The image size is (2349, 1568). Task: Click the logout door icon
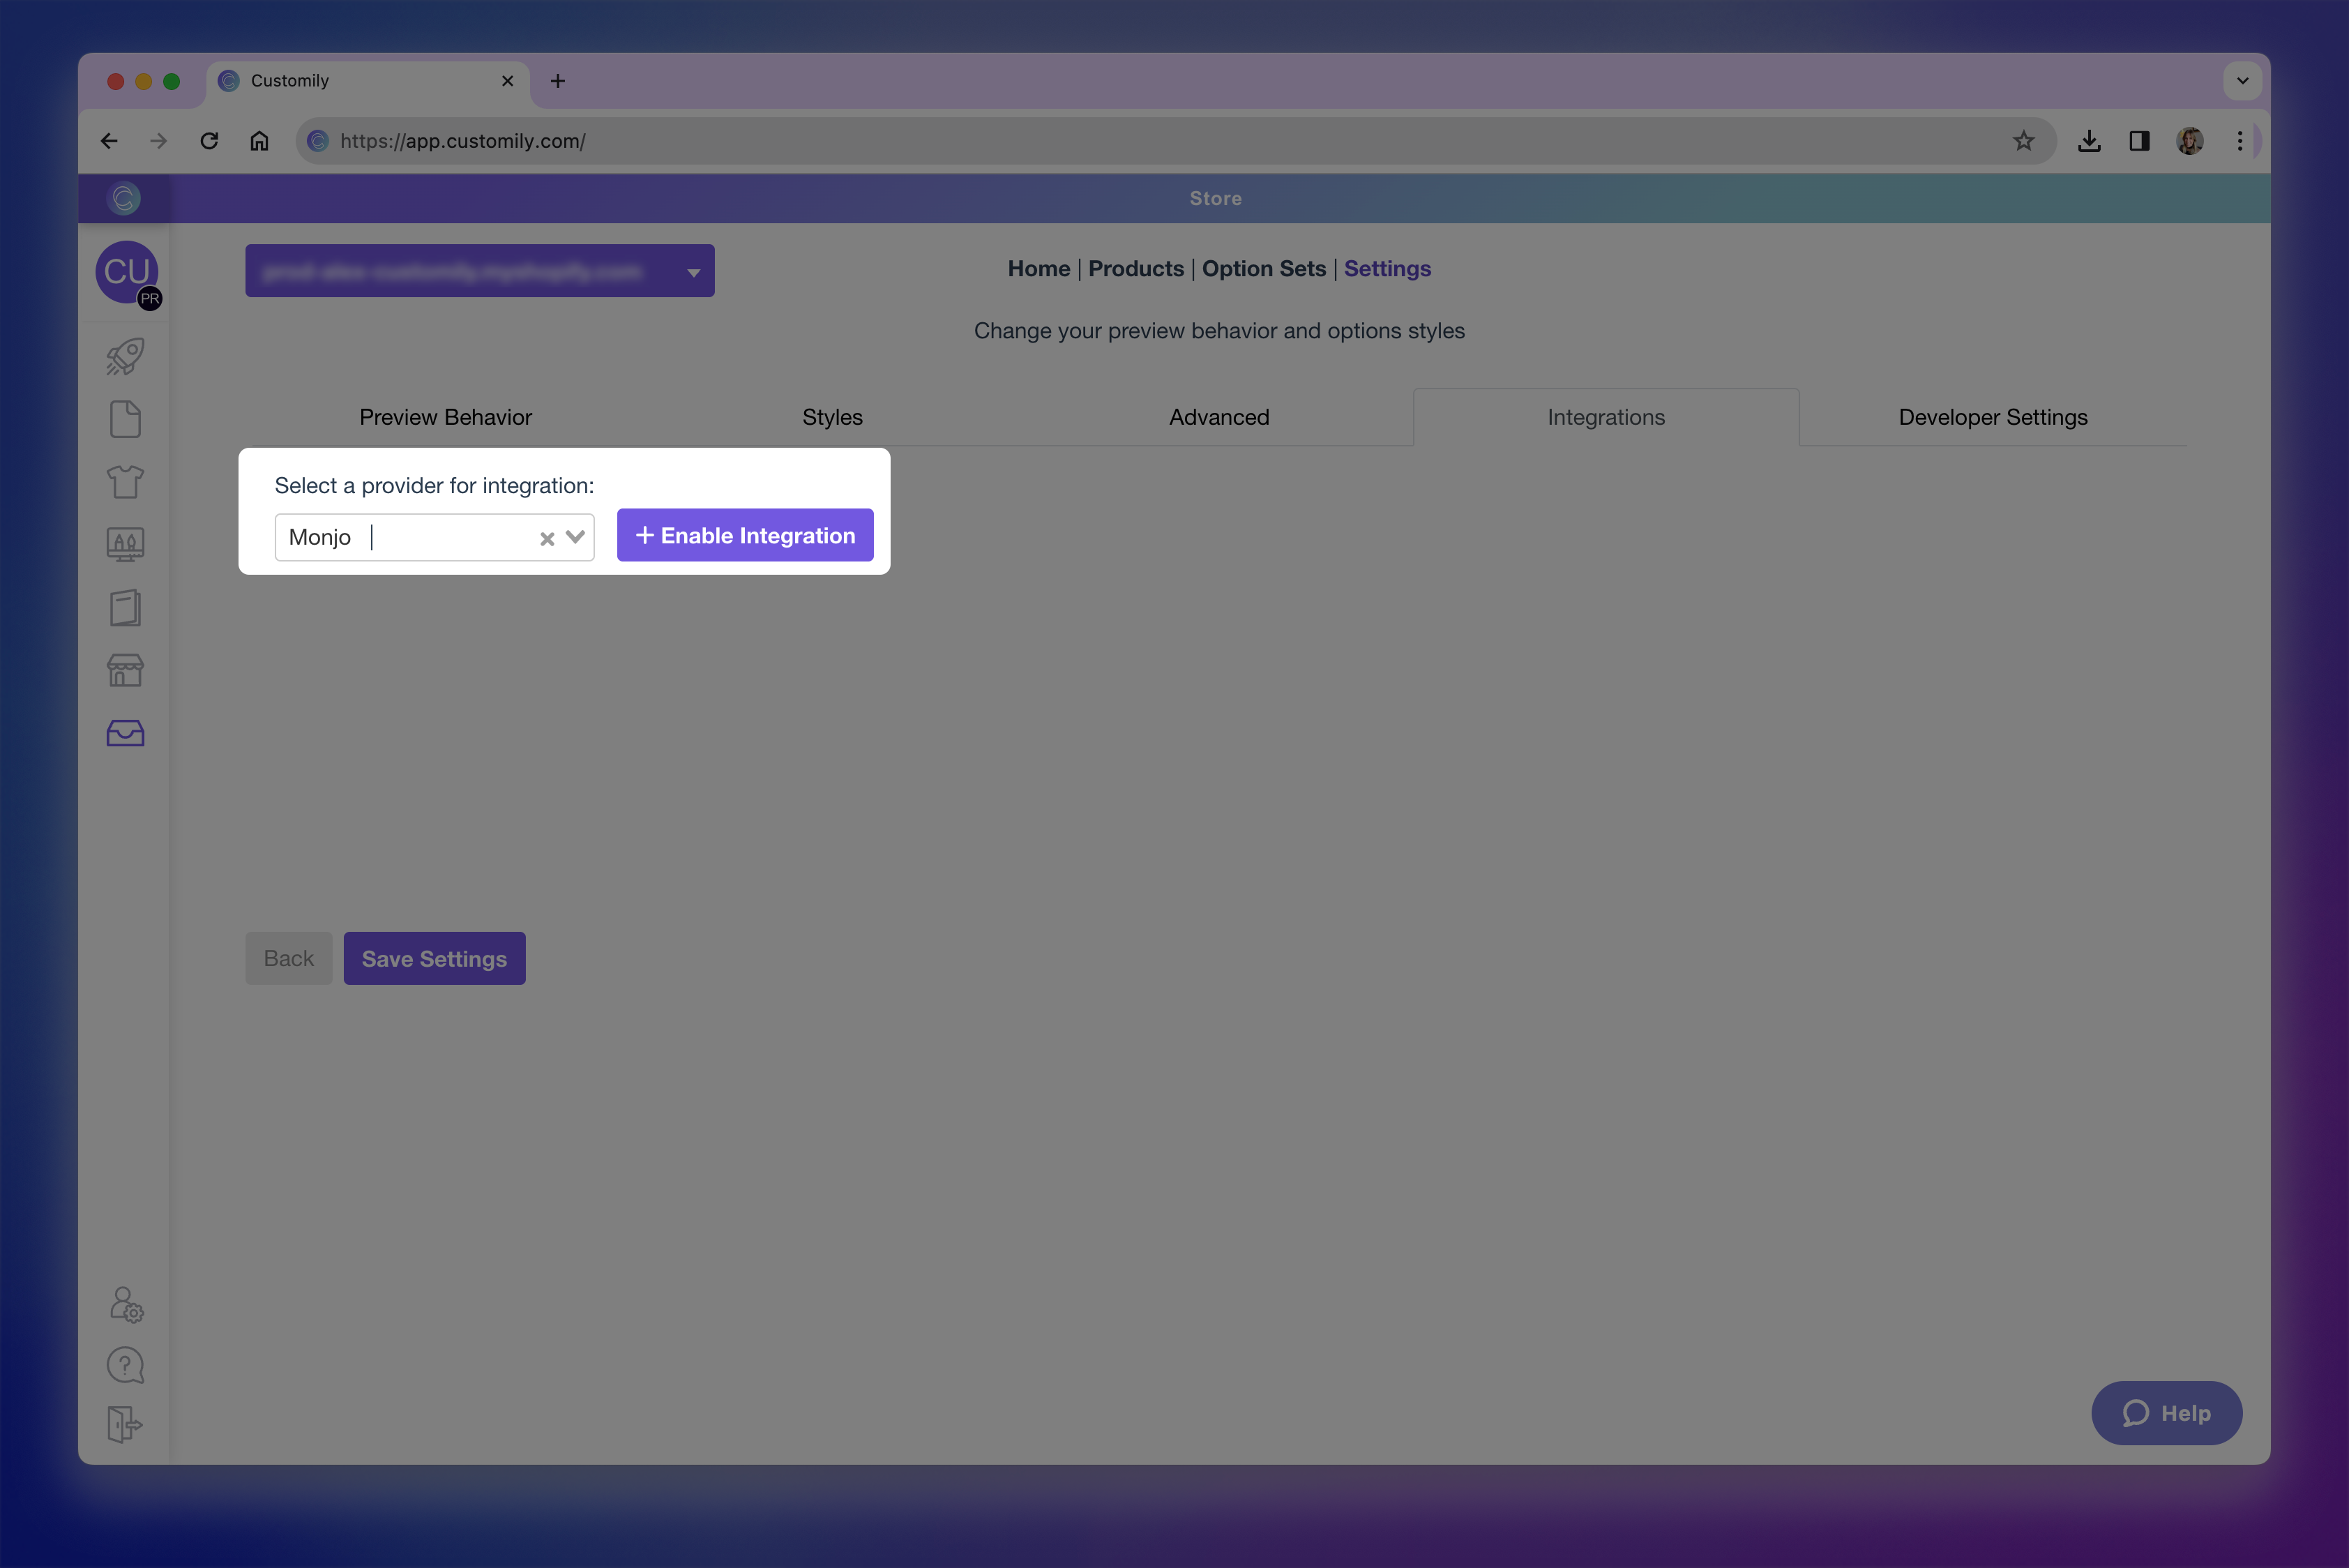pos(125,1424)
